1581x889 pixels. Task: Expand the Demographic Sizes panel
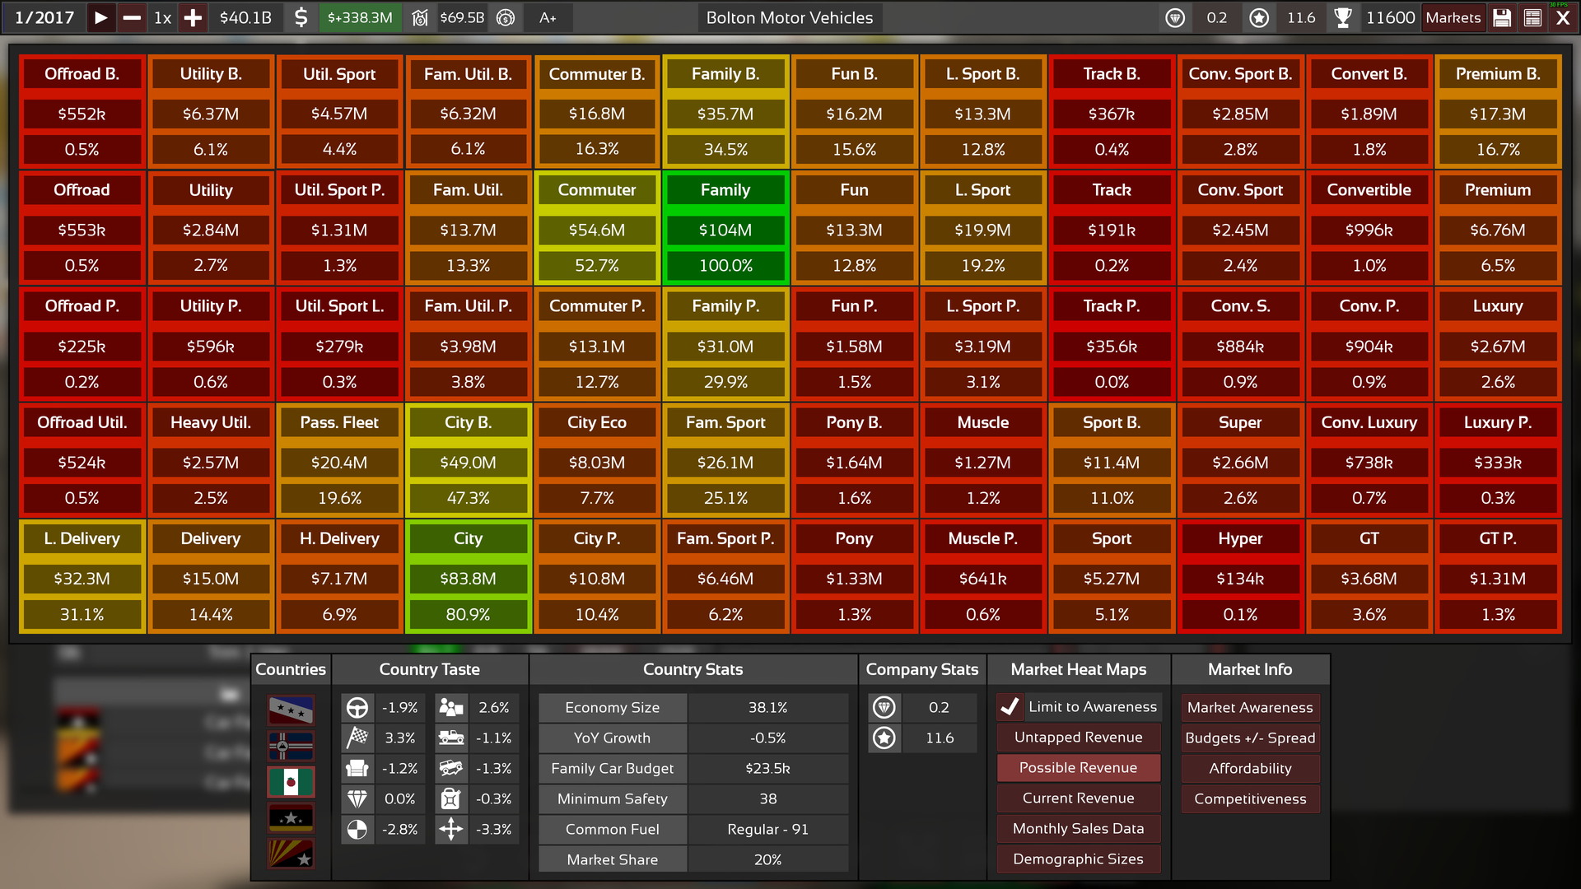pyautogui.click(x=1078, y=859)
